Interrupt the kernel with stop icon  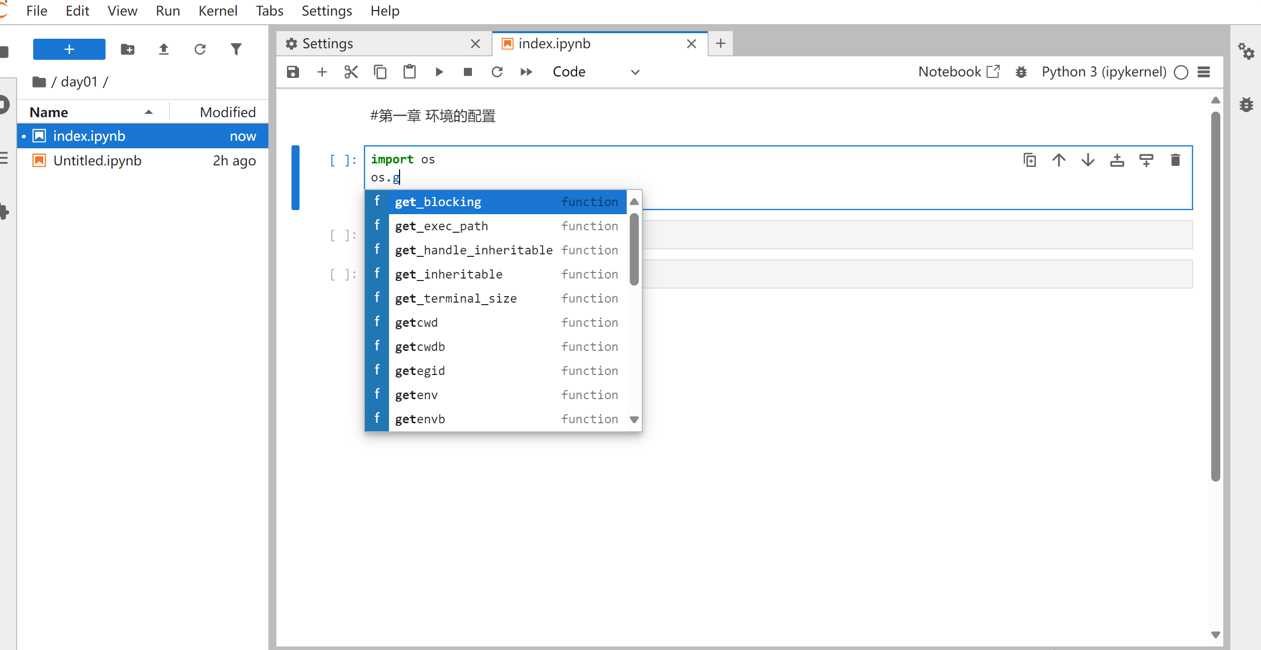(468, 72)
